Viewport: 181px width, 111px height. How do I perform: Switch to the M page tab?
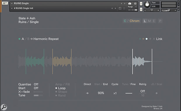(149, 21)
